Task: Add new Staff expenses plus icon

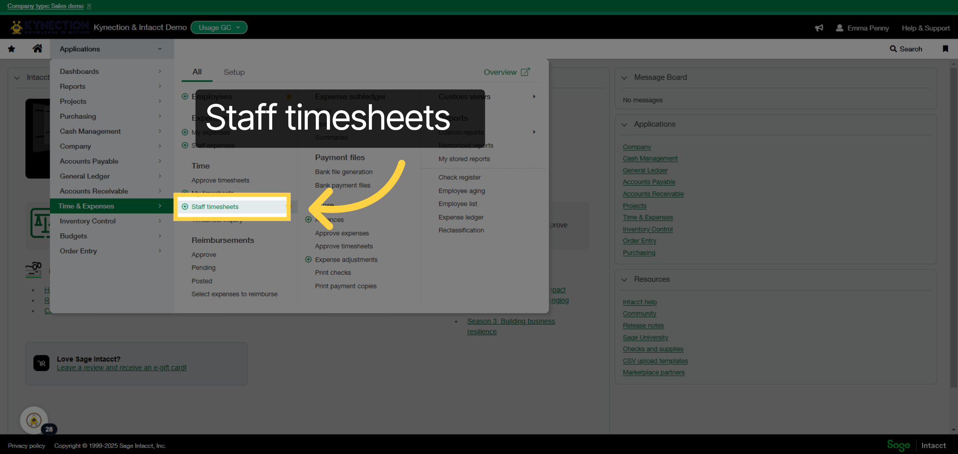Action: point(185,145)
